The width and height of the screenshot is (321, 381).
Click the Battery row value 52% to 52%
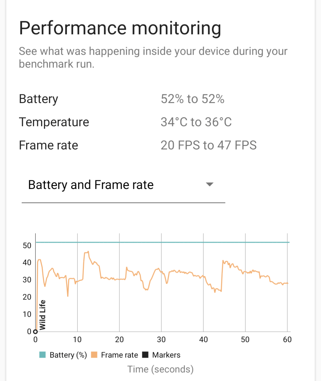tap(192, 99)
